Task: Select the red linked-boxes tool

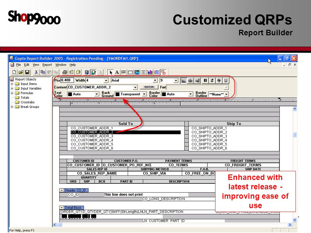Action: click(x=163, y=72)
